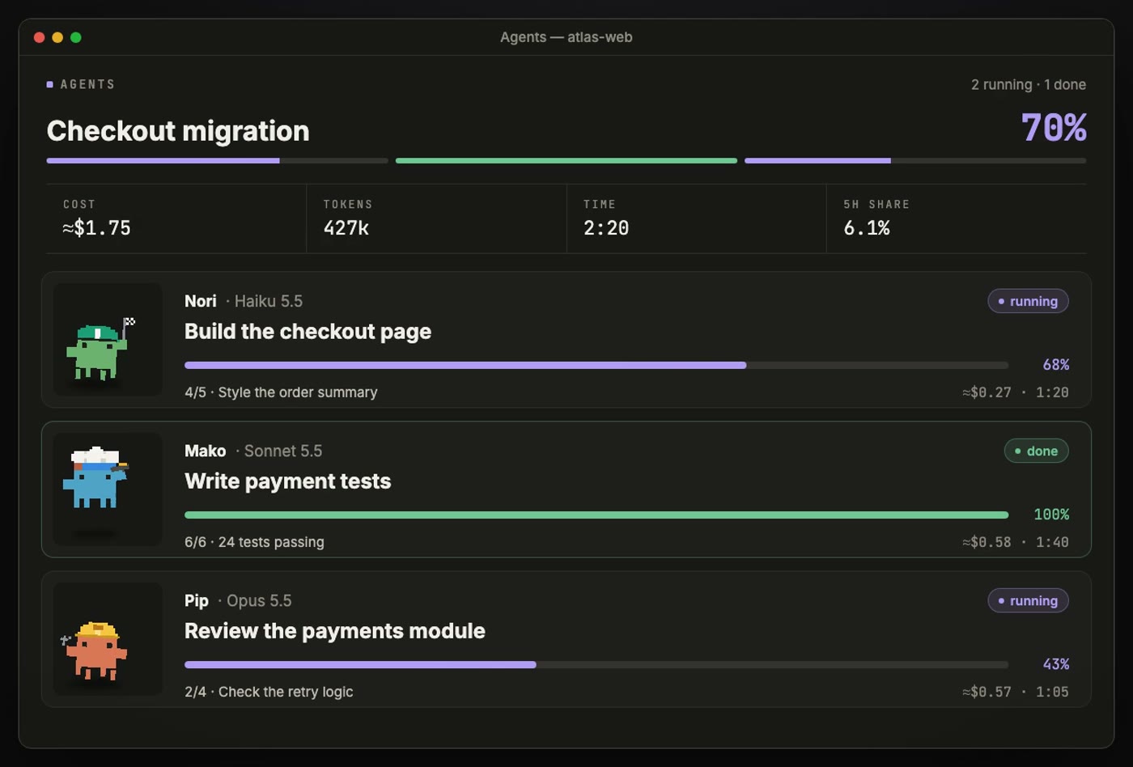This screenshot has height=767, width=1133.
Task: Click the '≈$0.57 · 1:05' cost readout
Action: point(1016,692)
